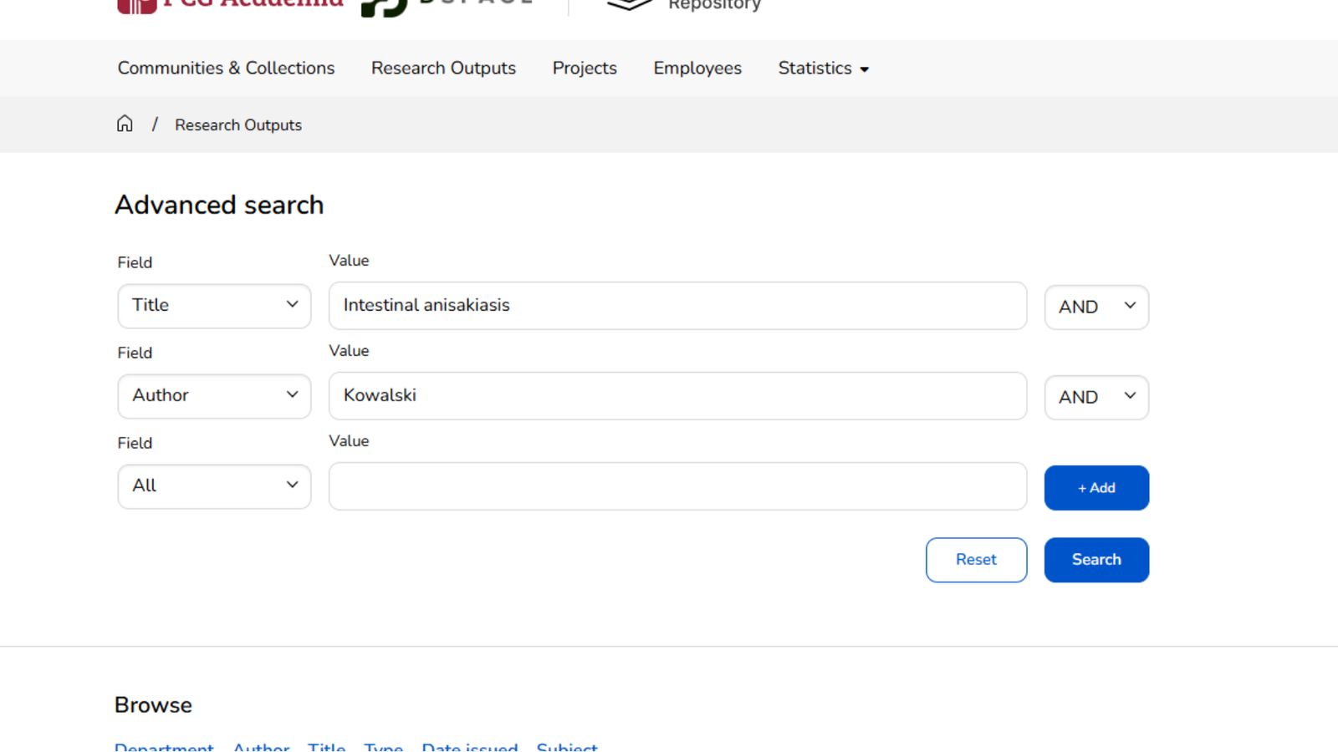Reset the advanced search form
The image size is (1338, 752).
[976, 560]
